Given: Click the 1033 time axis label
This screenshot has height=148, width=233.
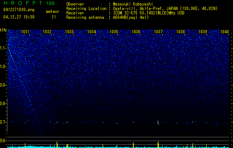Looking at the screenshot, I should [x=69, y=31].
